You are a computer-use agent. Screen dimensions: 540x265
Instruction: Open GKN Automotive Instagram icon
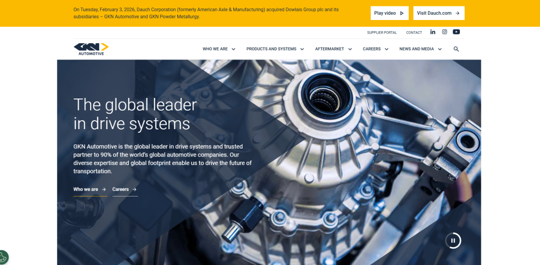[445, 32]
